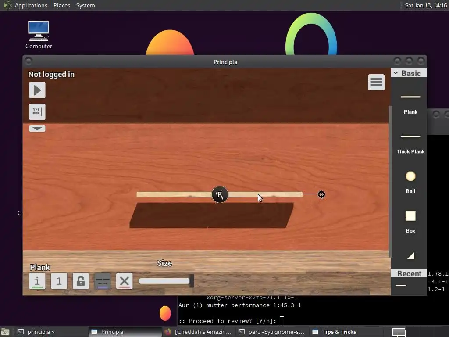Click the show desktop icon in taskbar

[x=5, y=332]
